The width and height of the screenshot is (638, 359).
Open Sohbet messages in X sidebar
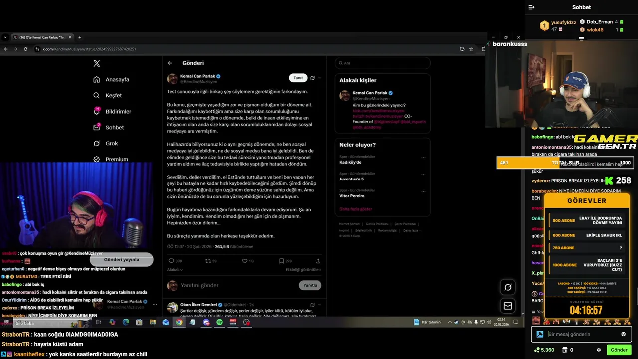pyautogui.click(x=109, y=127)
